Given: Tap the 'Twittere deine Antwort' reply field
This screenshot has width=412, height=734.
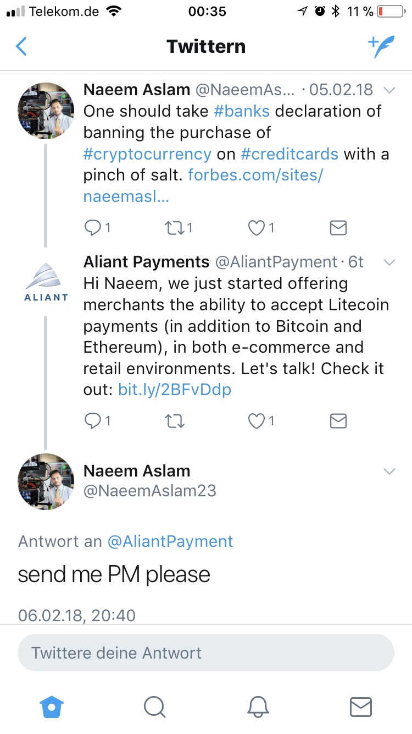Looking at the screenshot, I should pos(206,653).
